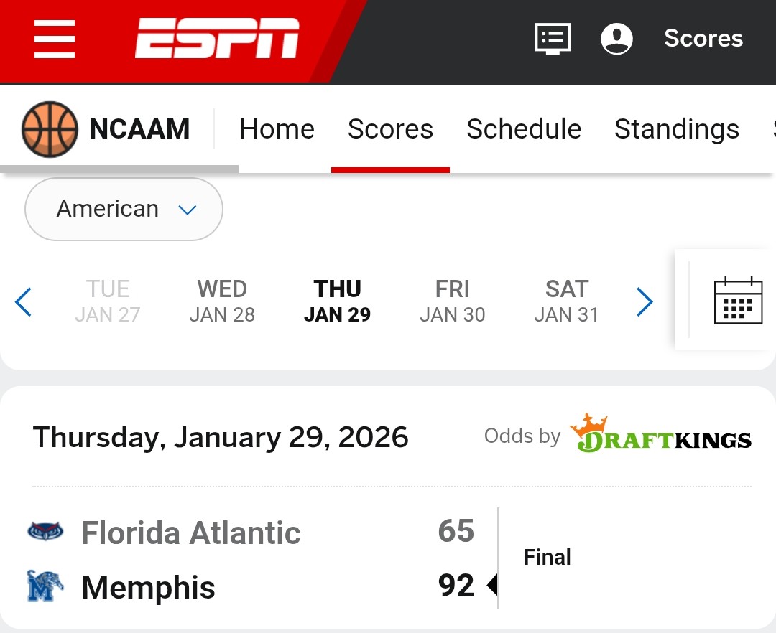Image resolution: width=776 pixels, height=633 pixels.
Task: Select Saturday Jan 31
Action: 566,301
